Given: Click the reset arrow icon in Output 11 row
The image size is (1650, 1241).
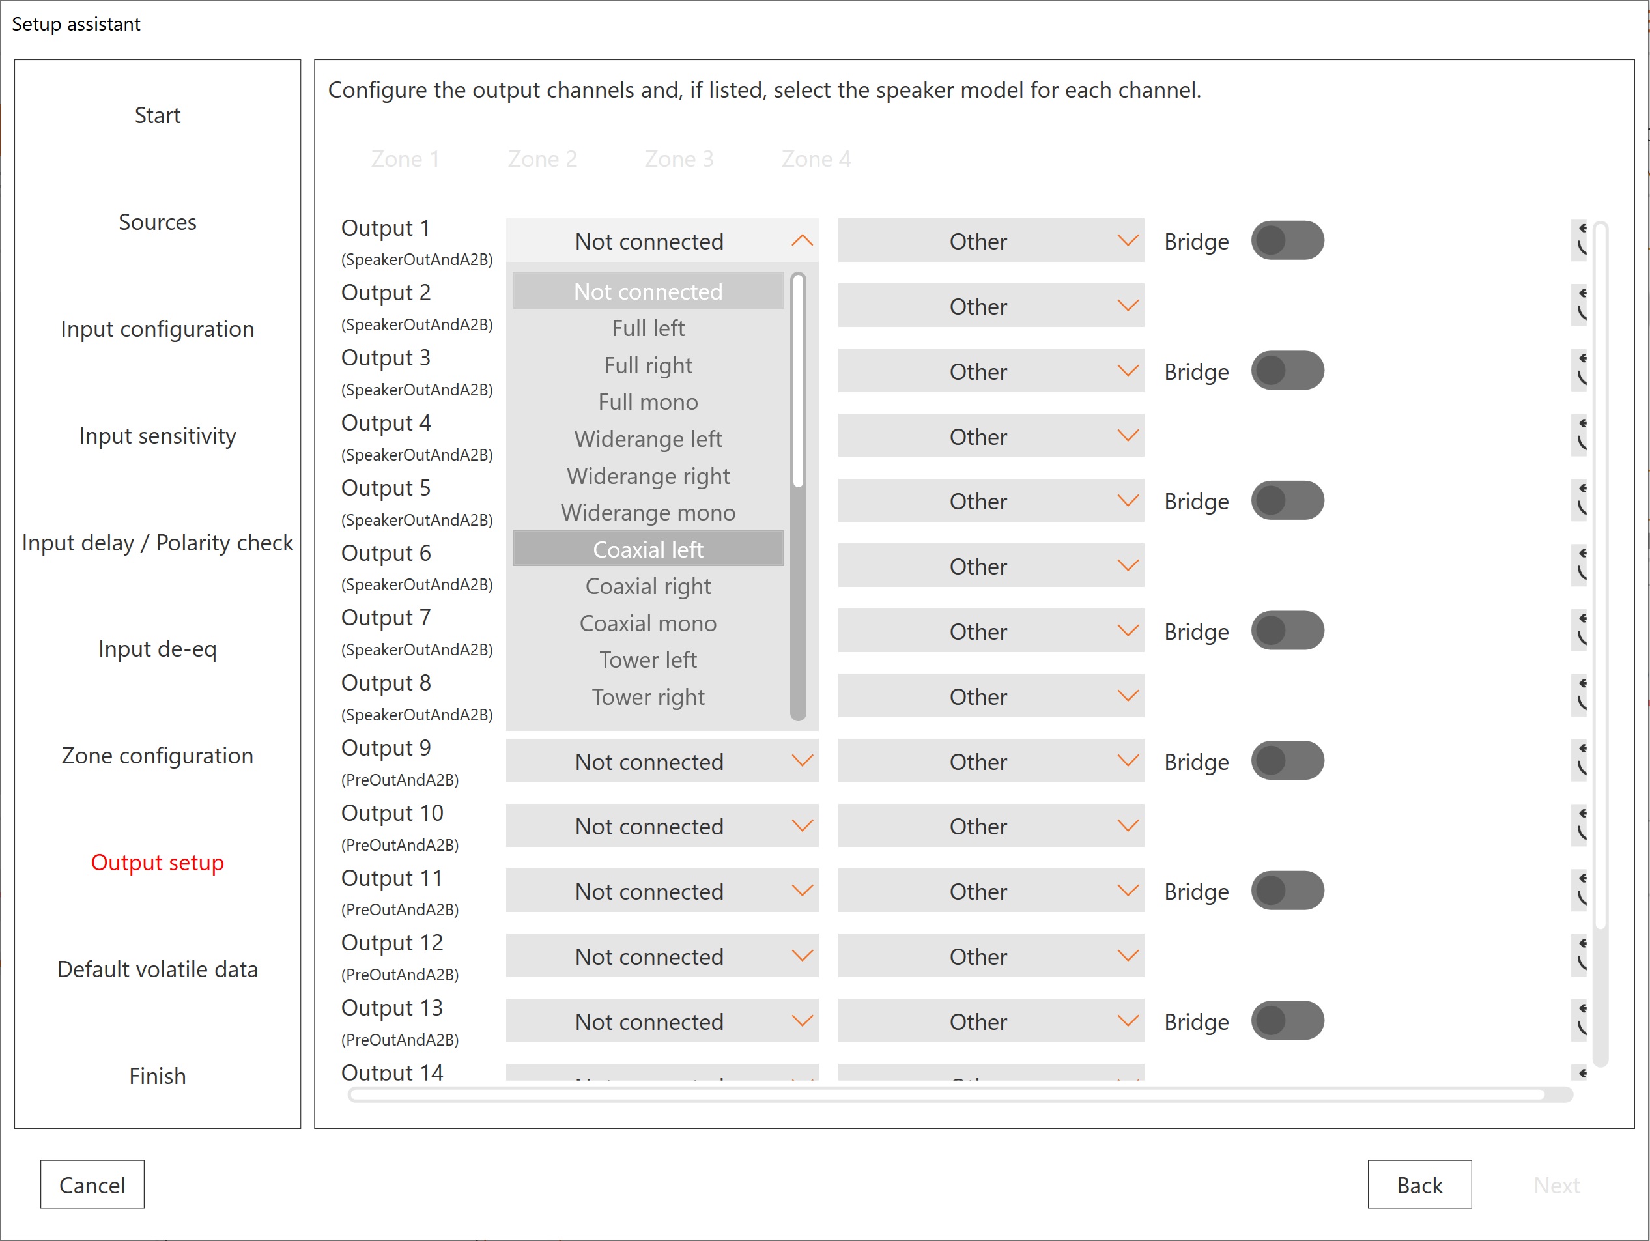Looking at the screenshot, I should (1580, 891).
